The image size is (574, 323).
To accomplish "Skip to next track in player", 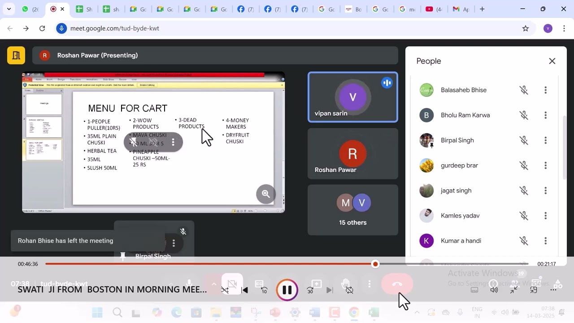I will click(x=330, y=290).
